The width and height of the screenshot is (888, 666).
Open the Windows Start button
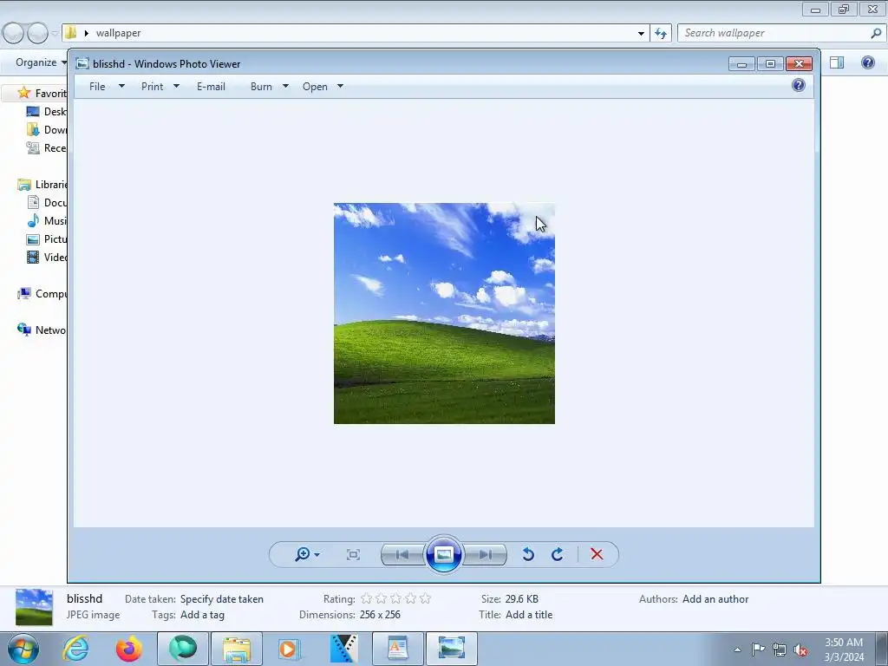pos(23,649)
